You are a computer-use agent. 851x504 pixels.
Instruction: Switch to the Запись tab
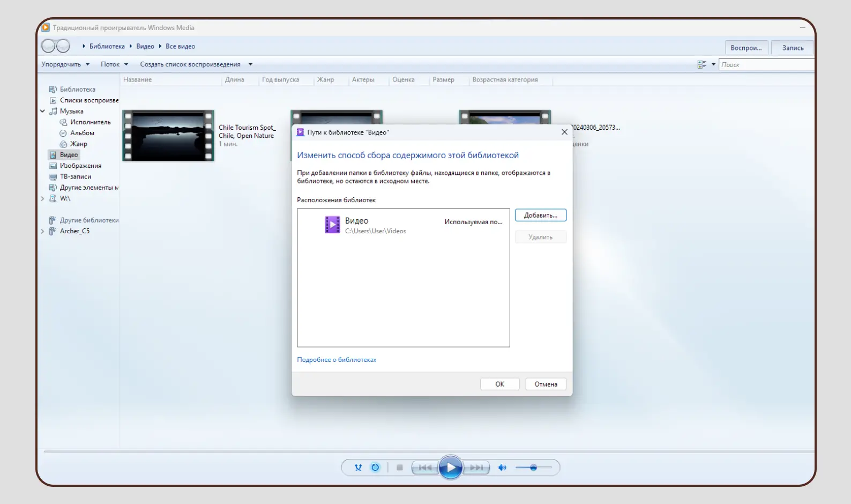pyautogui.click(x=793, y=48)
